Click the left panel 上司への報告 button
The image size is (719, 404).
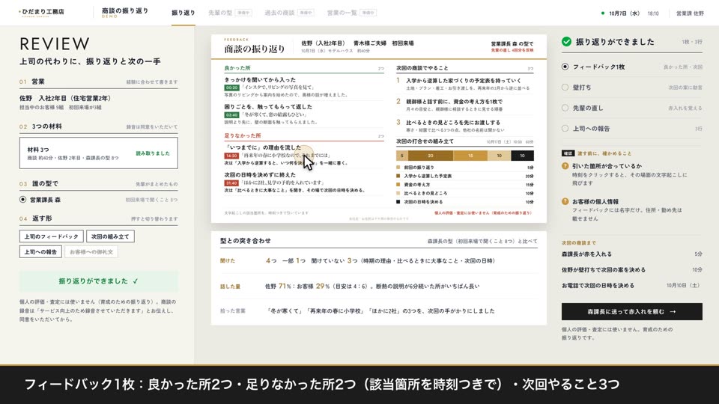(x=40, y=251)
